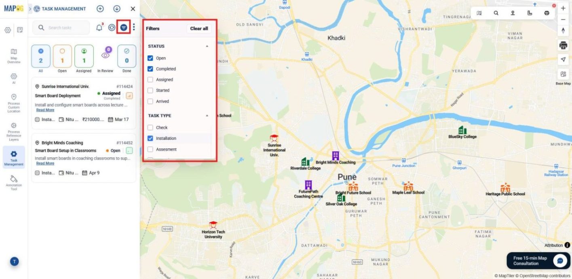Check the Assigned status filter
Viewport: 572px width, 279px height.
(x=150, y=79)
